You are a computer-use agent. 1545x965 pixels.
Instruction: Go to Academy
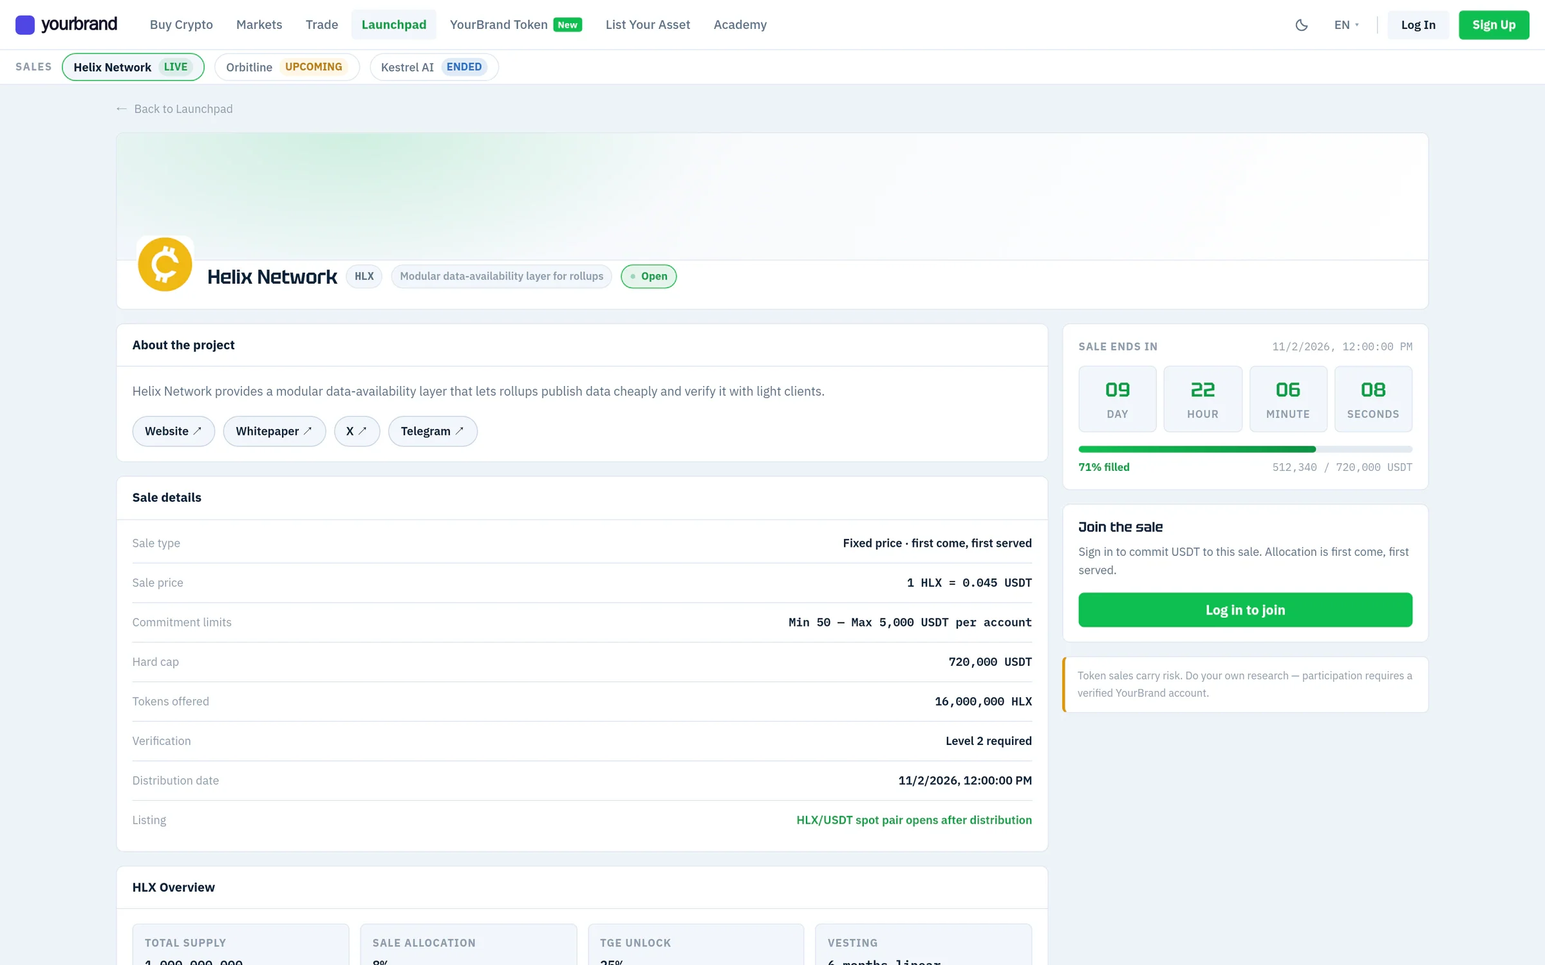740,24
